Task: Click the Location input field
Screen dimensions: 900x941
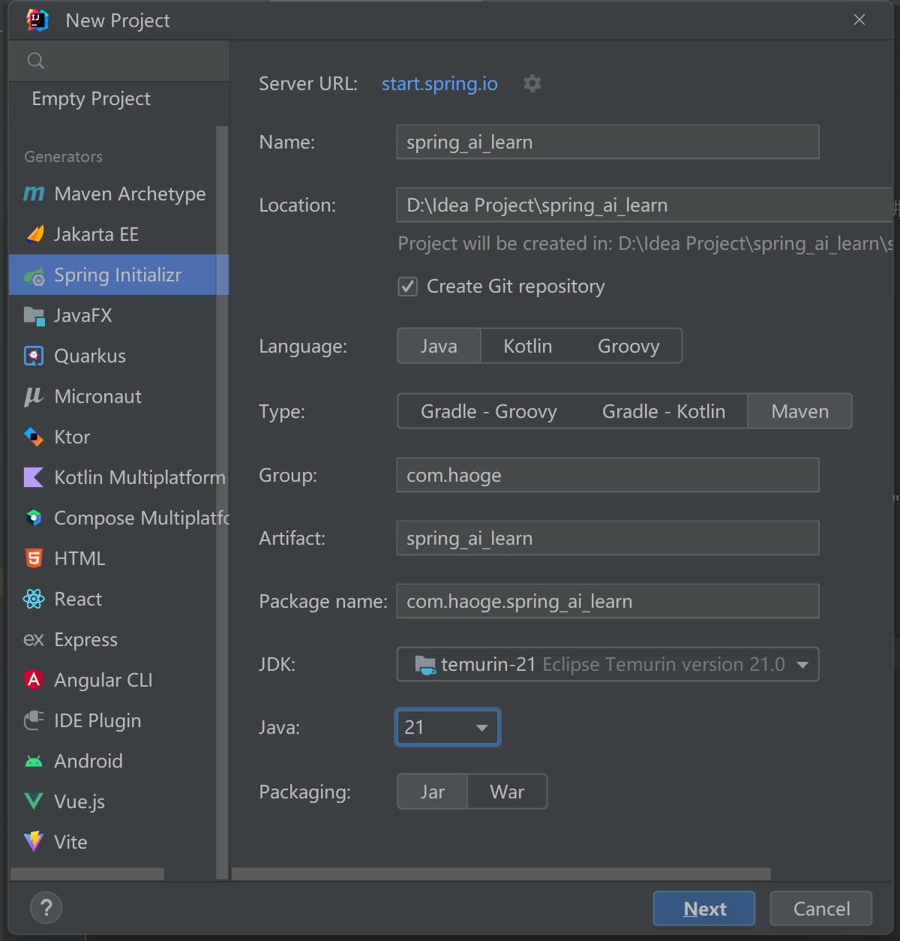Action: [x=644, y=205]
